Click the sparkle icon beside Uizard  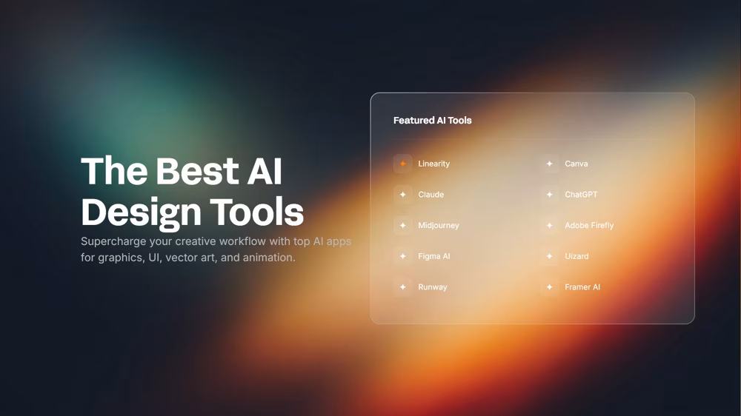[549, 256]
